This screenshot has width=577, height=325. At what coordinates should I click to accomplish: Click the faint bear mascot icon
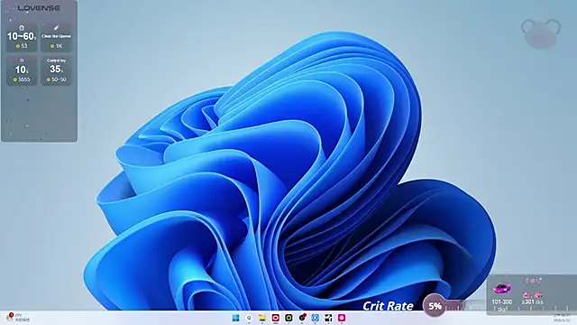click(x=541, y=33)
